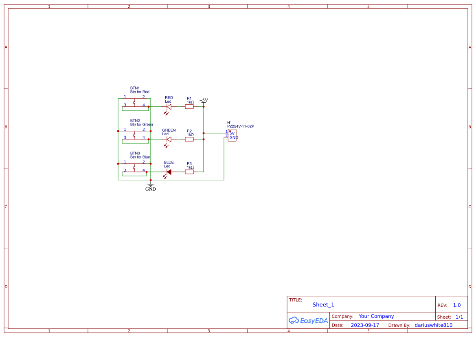Click the R2 1kΩ resistor symbol
476x337 pixels.
pos(189,139)
